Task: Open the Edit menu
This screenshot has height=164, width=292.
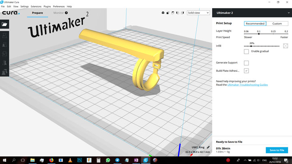Action: click(x=9, y=6)
